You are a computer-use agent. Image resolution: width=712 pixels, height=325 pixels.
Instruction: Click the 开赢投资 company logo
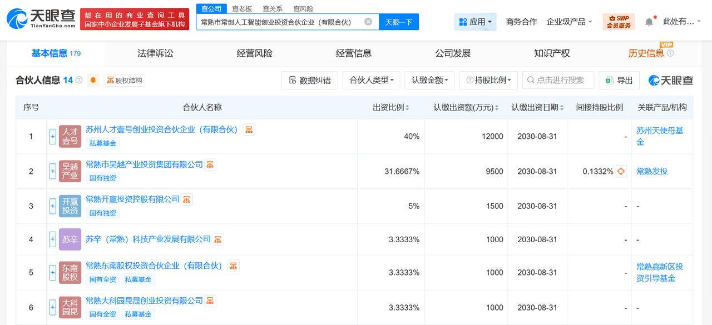pos(70,206)
